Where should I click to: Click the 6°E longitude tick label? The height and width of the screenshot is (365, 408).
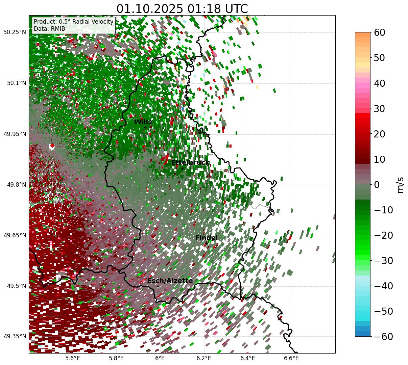pyautogui.click(x=160, y=358)
